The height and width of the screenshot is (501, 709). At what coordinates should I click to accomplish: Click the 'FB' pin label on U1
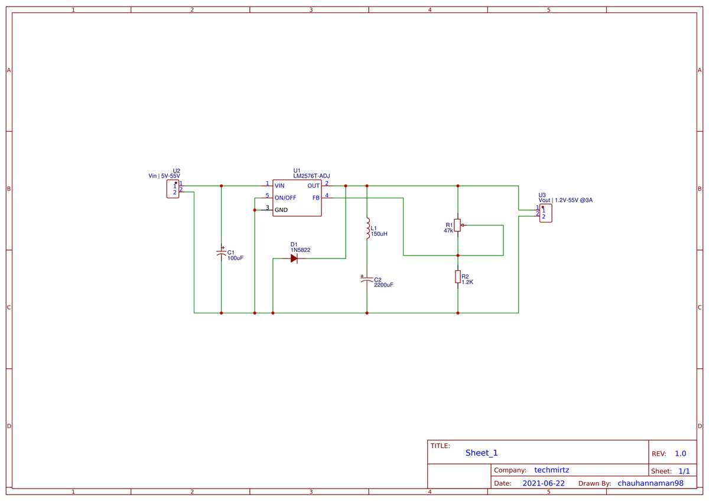click(x=316, y=198)
